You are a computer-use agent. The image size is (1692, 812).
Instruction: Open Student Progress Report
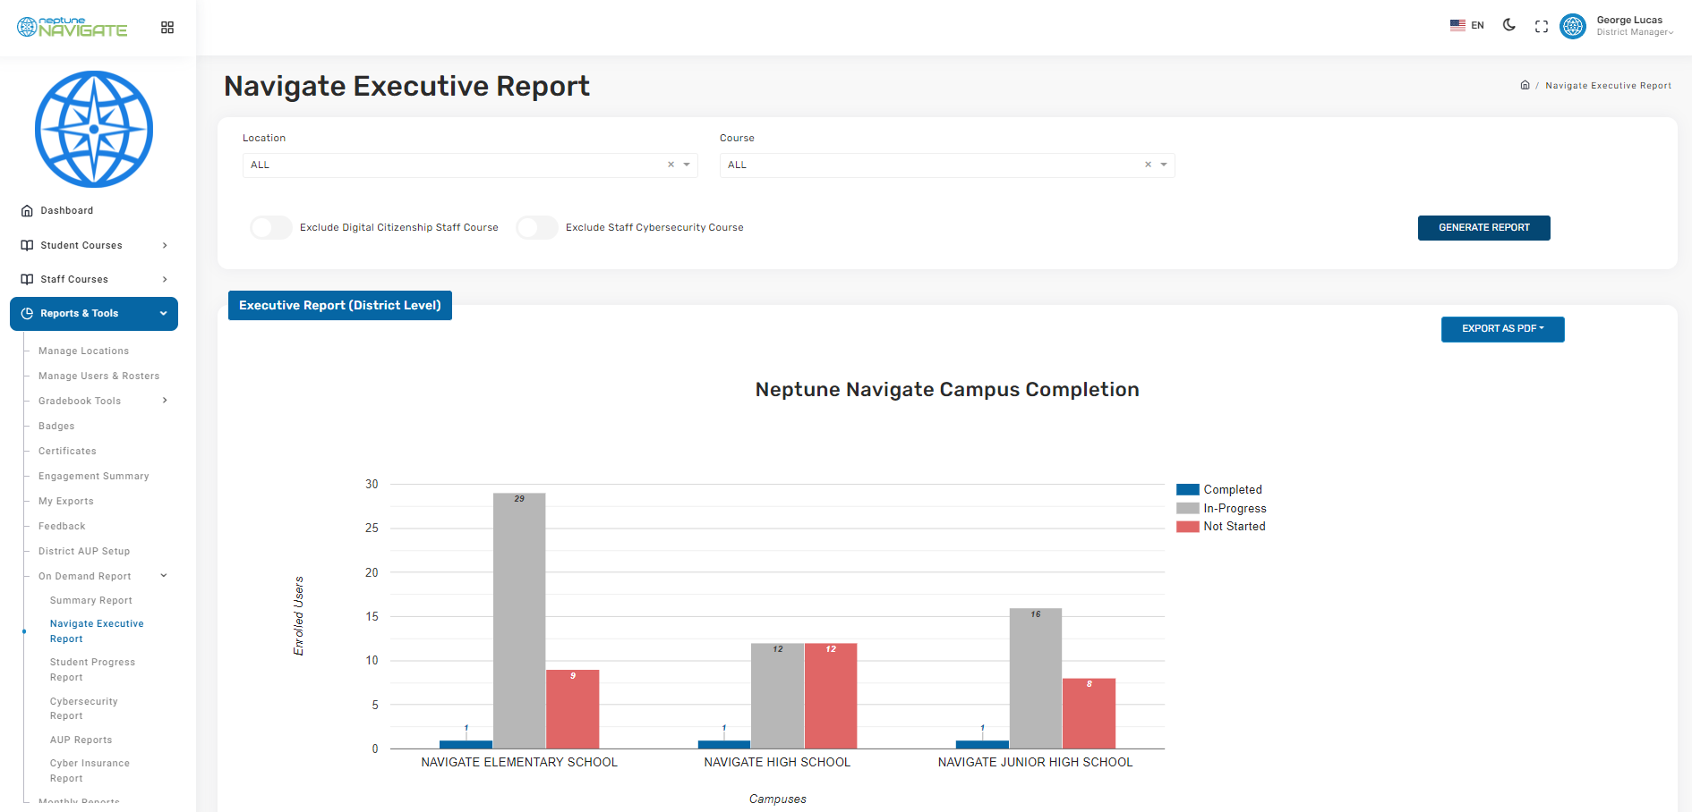[x=92, y=670]
